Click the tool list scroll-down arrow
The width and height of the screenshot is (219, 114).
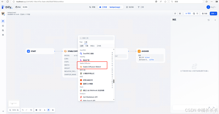(114, 100)
